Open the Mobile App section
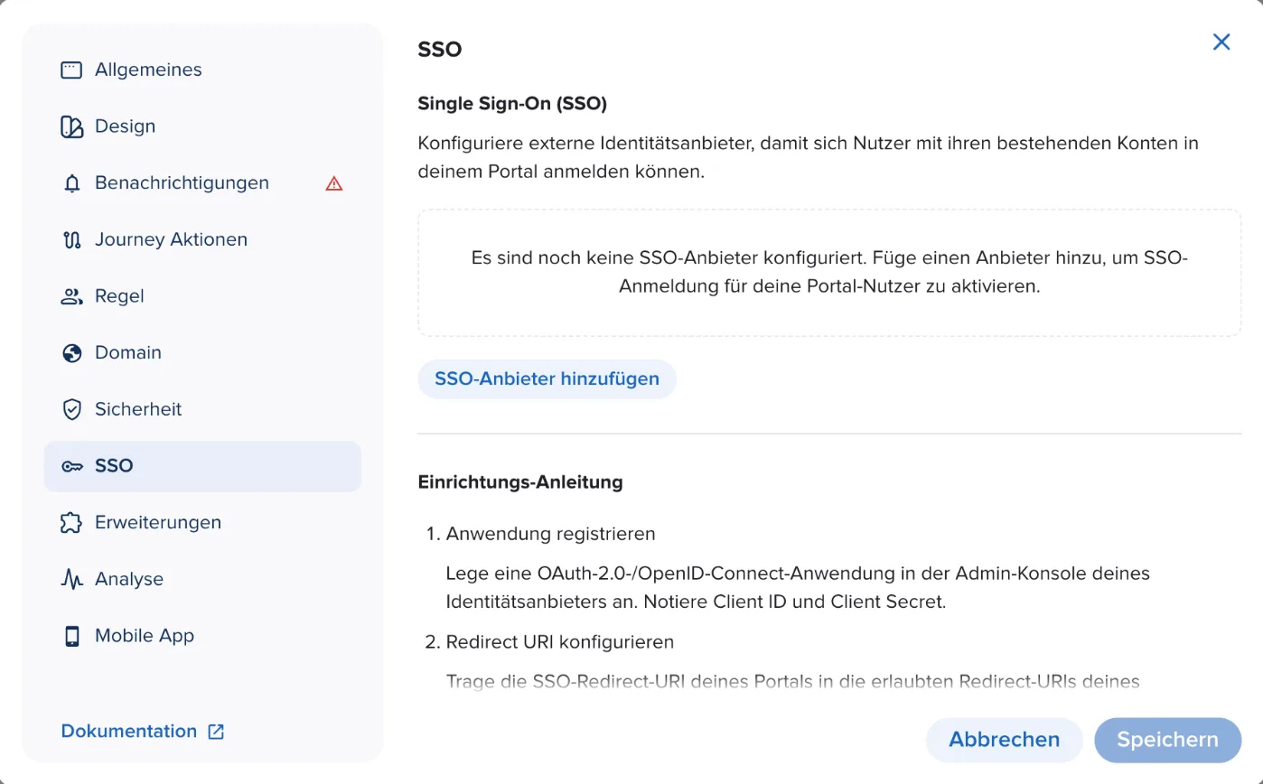This screenshot has width=1263, height=784. [202, 636]
